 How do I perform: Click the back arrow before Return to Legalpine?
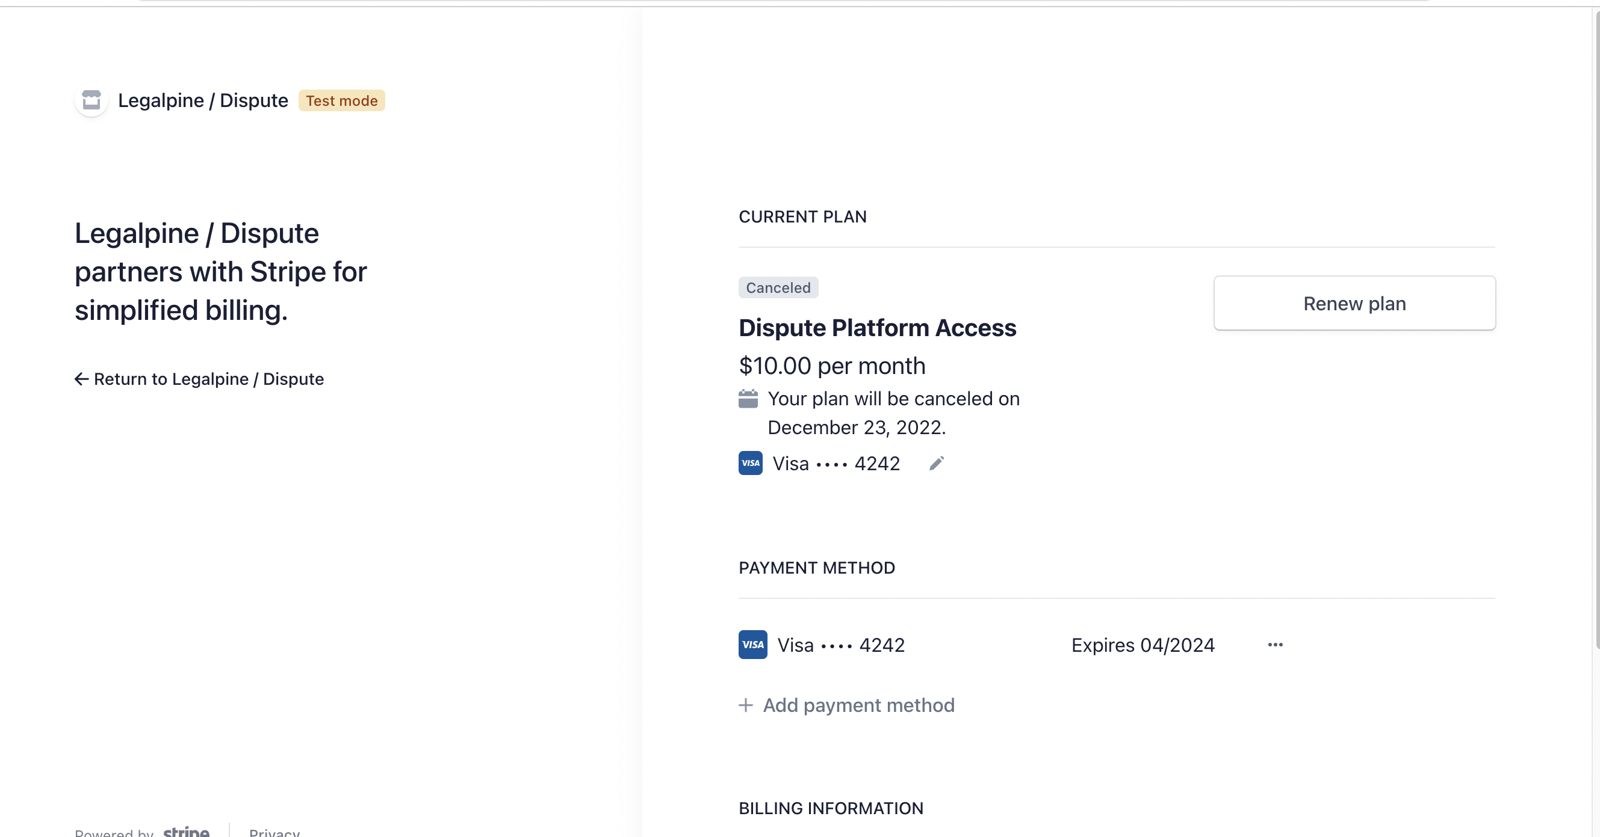[x=81, y=379]
